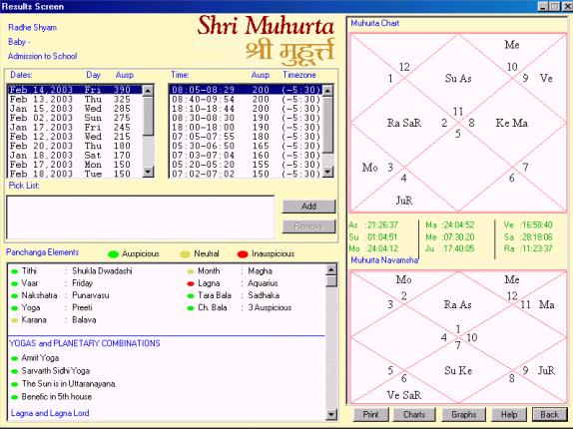Image resolution: width=573 pixels, height=429 pixels.
Task: Select date Feb 13, 2003 Thu row
Action: (75, 100)
